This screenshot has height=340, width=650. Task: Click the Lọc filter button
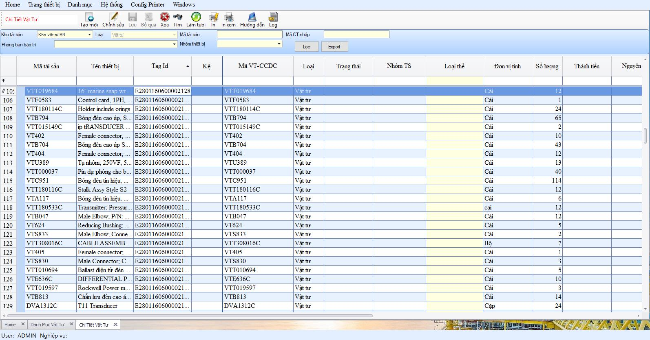click(x=306, y=47)
